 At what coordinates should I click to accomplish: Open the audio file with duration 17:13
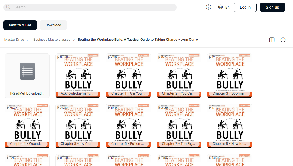[x=128, y=160]
